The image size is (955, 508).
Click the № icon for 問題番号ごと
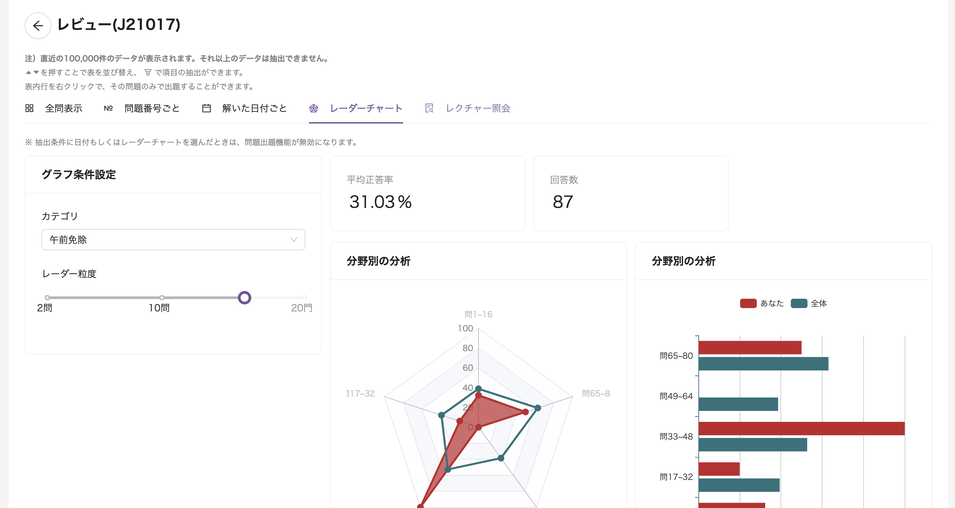(x=108, y=108)
